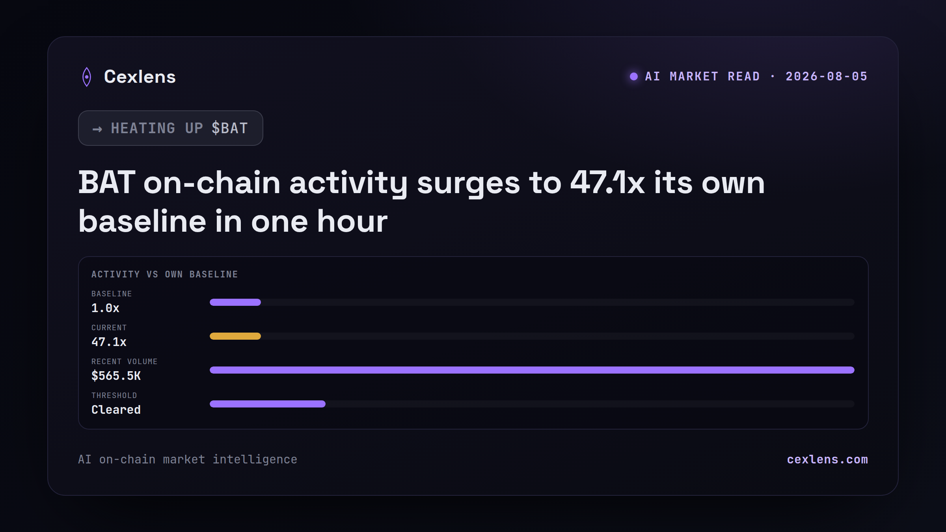The image size is (946, 532).
Task: Click the Cexlens diamond logo icon
Action: [x=87, y=77]
